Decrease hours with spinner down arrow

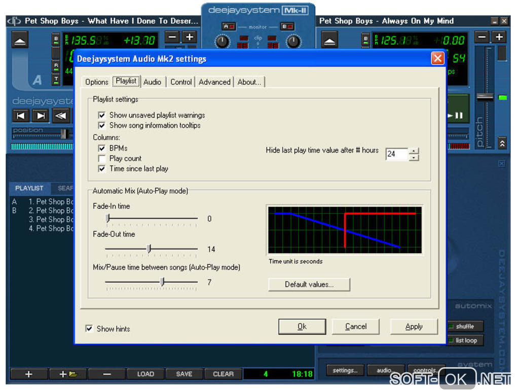tap(414, 157)
